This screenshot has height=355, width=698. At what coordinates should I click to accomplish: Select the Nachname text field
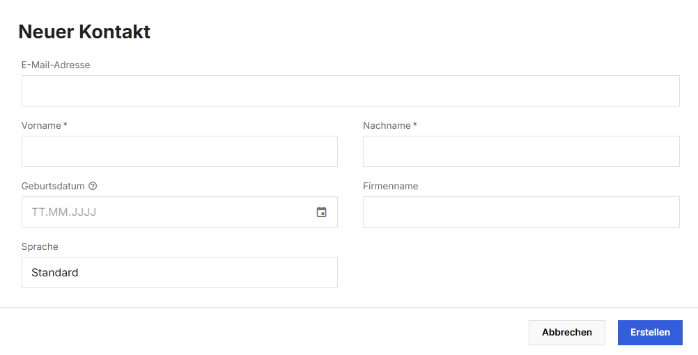coord(521,151)
